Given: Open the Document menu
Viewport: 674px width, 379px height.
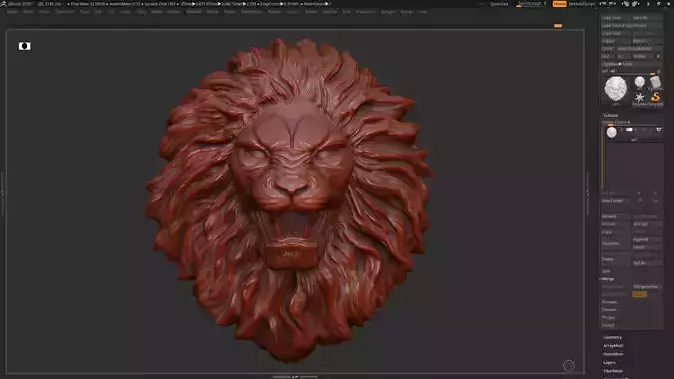Looking at the screenshot, I should [x=65, y=12].
